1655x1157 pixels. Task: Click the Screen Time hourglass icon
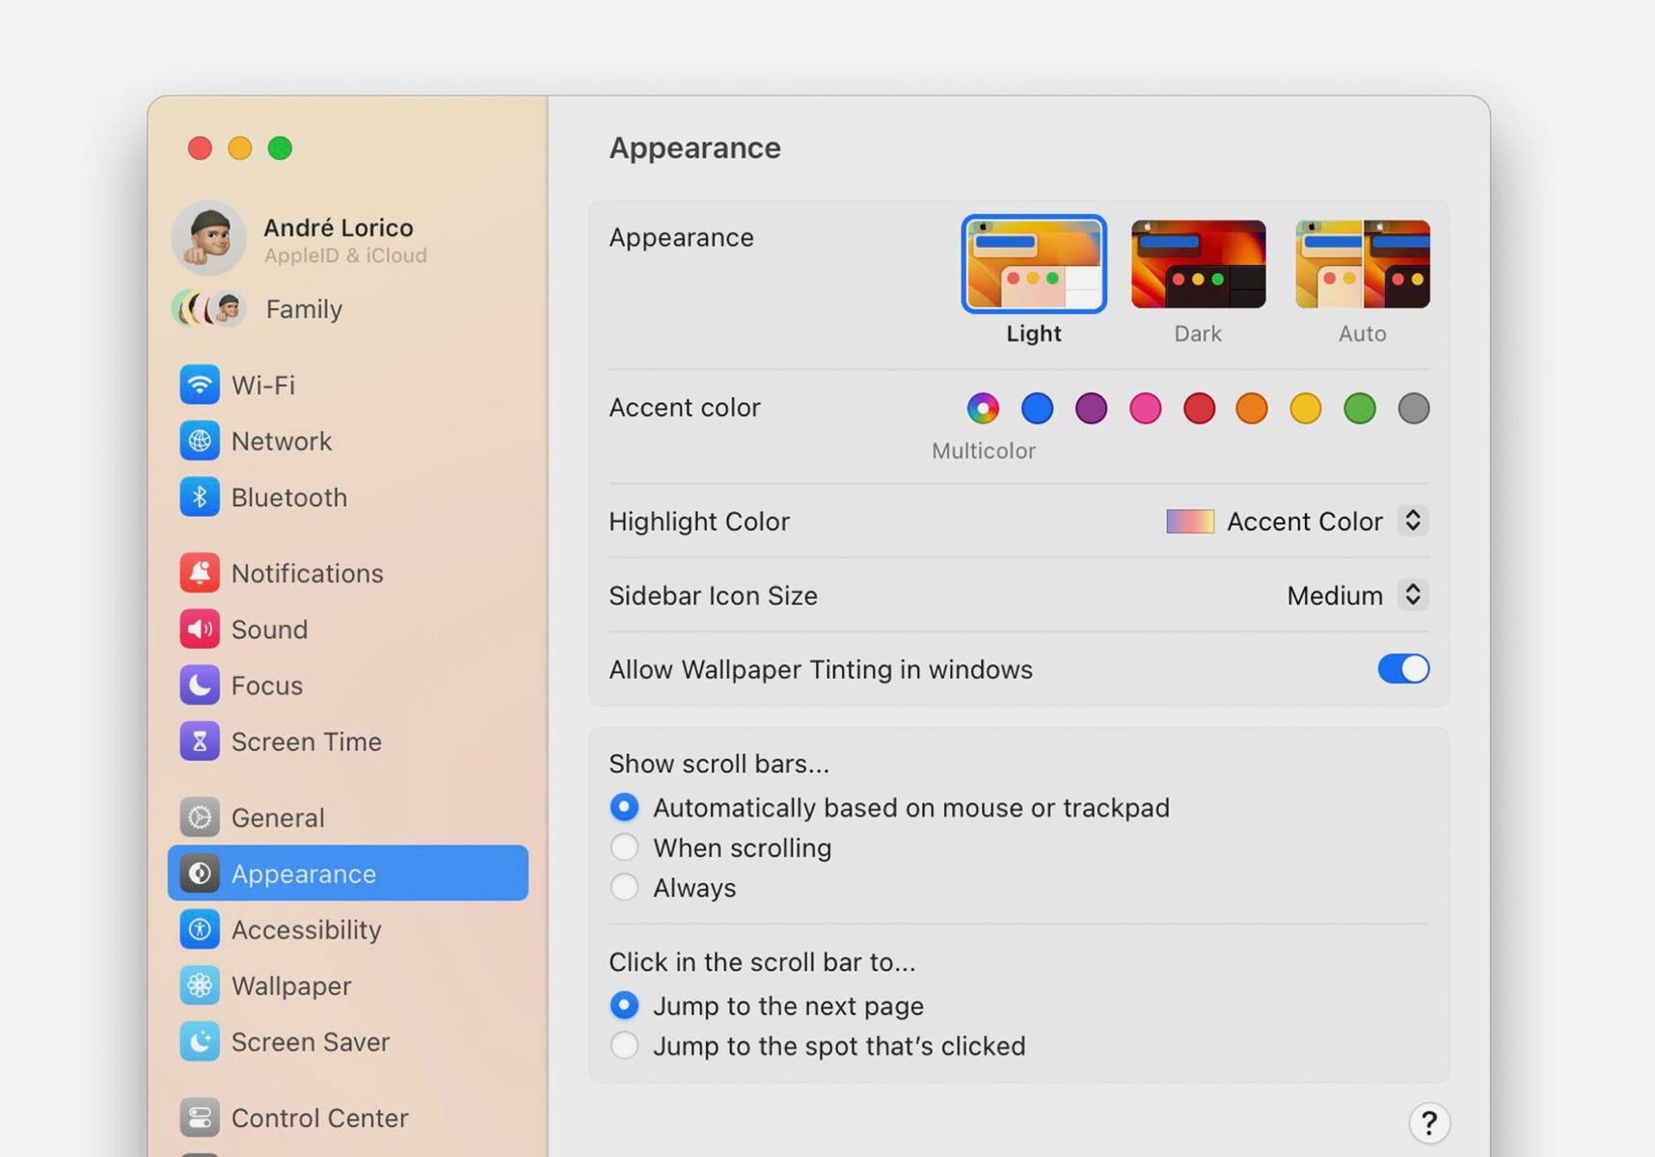[x=200, y=741]
